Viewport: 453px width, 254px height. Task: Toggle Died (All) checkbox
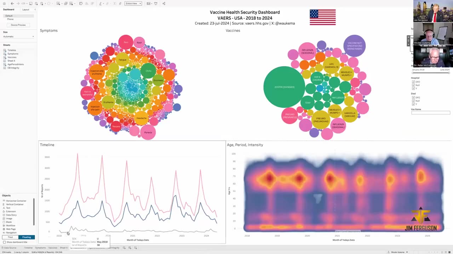pos(413,97)
